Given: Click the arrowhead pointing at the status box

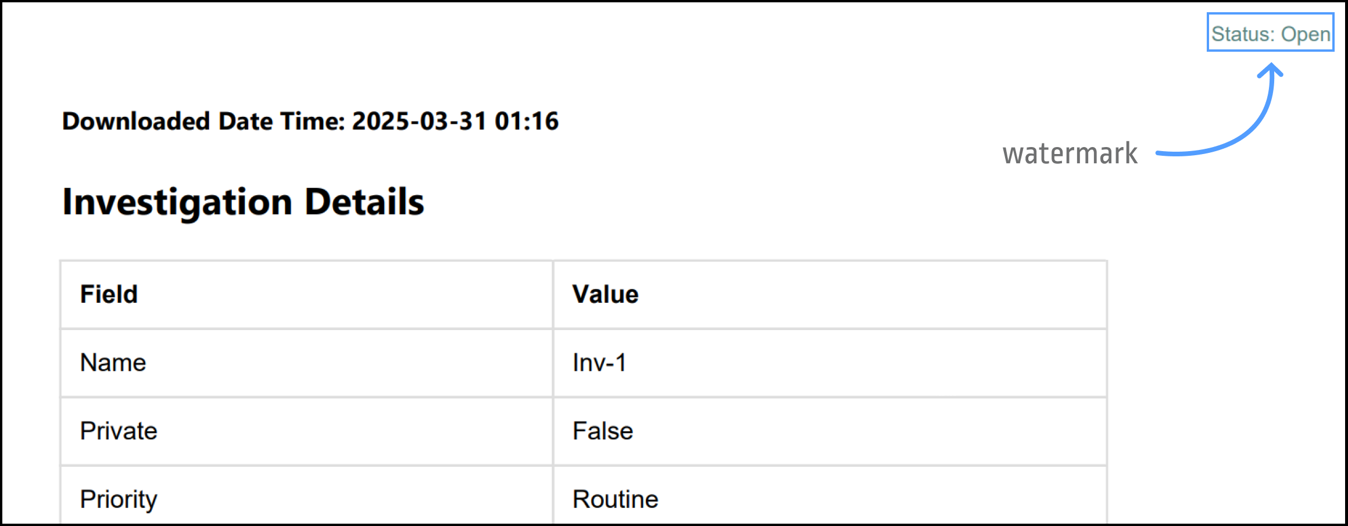Looking at the screenshot, I should pyautogui.click(x=1271, y=71).
